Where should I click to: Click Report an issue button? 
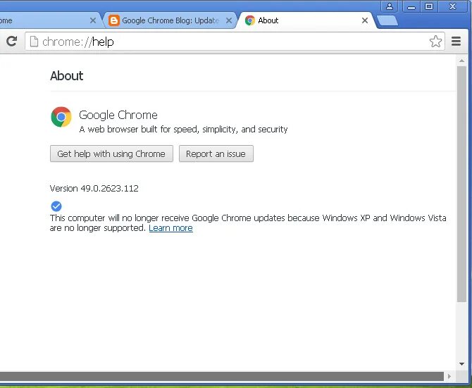click(x=216, y=154)
